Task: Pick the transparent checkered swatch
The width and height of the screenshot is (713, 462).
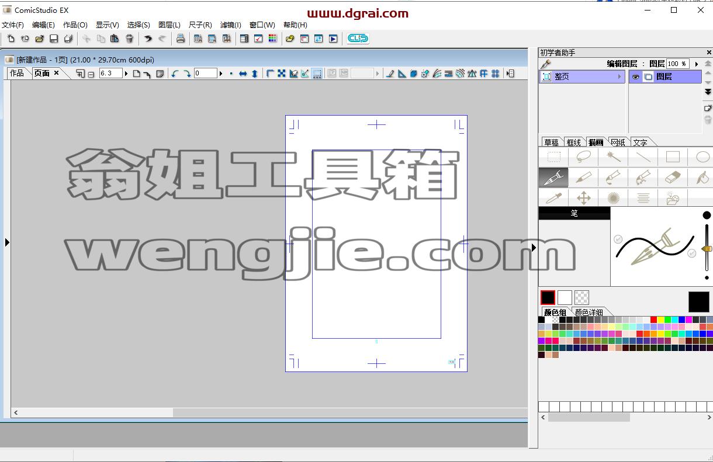Action: (582, 297)
